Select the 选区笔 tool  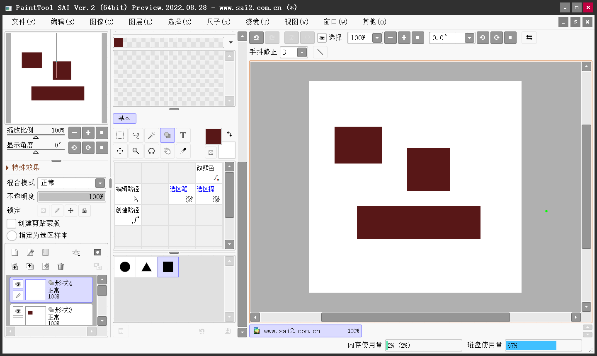pyautogui.click(x=182, y=194)
